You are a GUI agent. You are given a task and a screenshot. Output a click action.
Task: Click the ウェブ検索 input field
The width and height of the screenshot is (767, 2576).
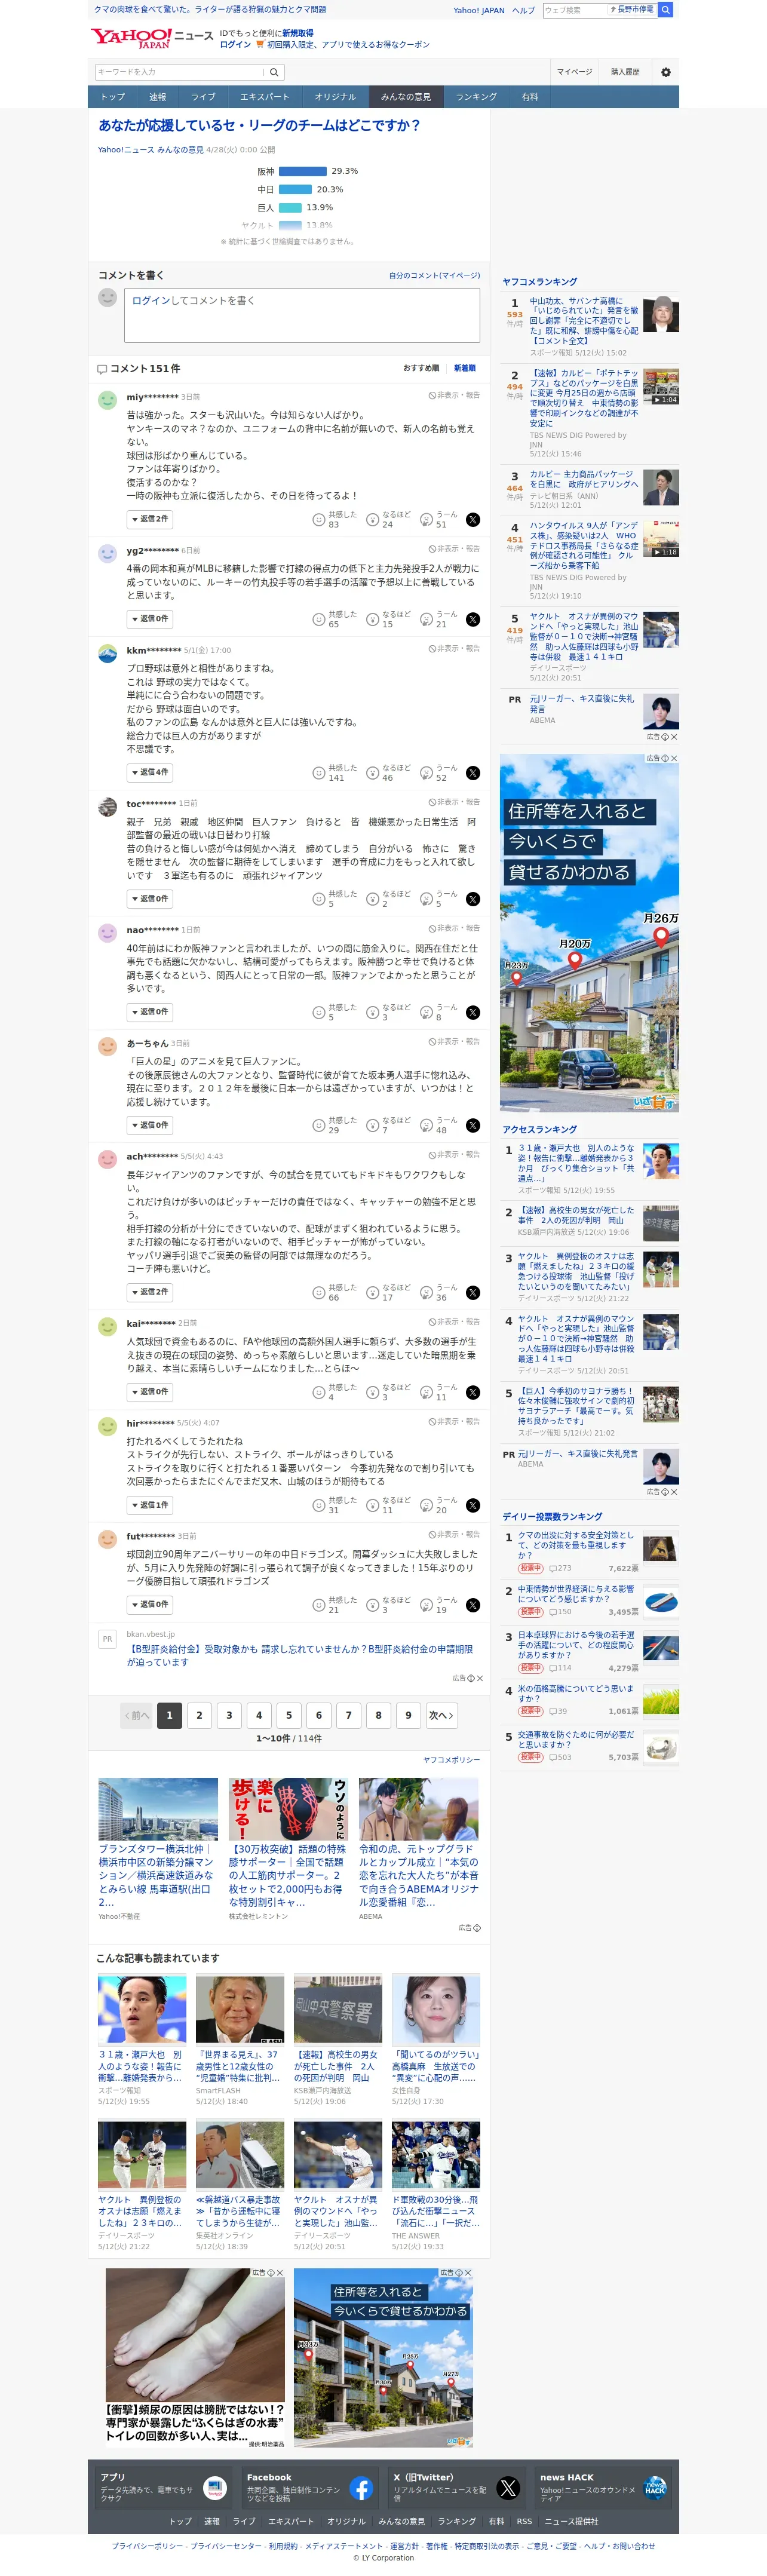coord(575,10)
